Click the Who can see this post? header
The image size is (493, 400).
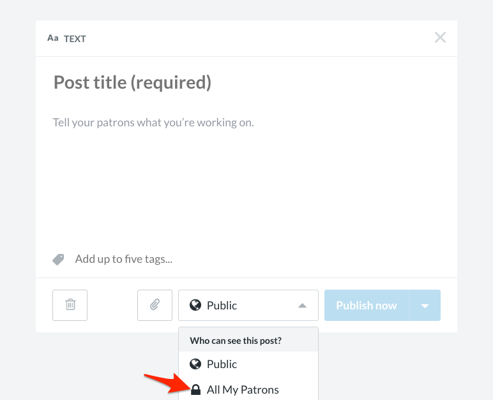(x=236, y=341)
